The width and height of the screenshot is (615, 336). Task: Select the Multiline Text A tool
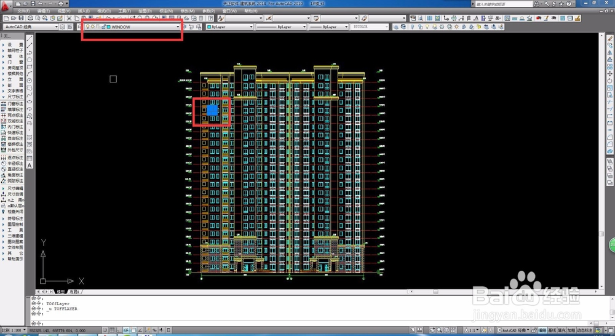30,166
